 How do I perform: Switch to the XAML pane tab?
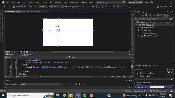click(x=25, y=55)
